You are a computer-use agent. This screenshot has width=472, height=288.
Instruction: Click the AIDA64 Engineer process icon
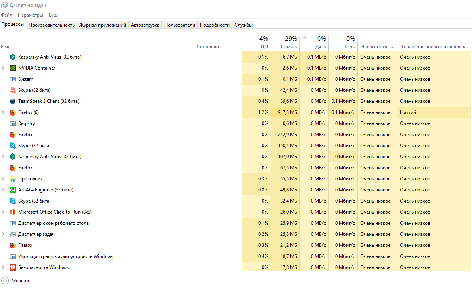[12, 190]
